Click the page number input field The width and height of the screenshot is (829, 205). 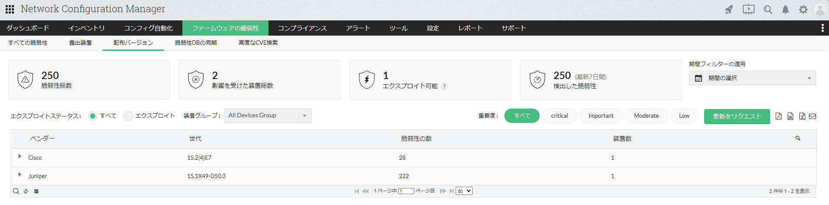[406, 191]
